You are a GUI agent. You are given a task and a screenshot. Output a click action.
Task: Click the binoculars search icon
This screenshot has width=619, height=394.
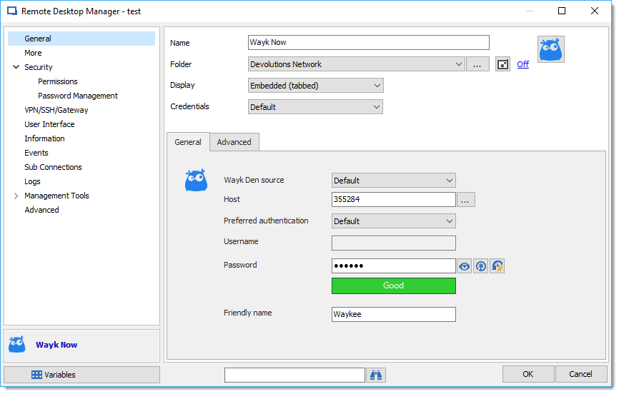[x=376, y=375]
